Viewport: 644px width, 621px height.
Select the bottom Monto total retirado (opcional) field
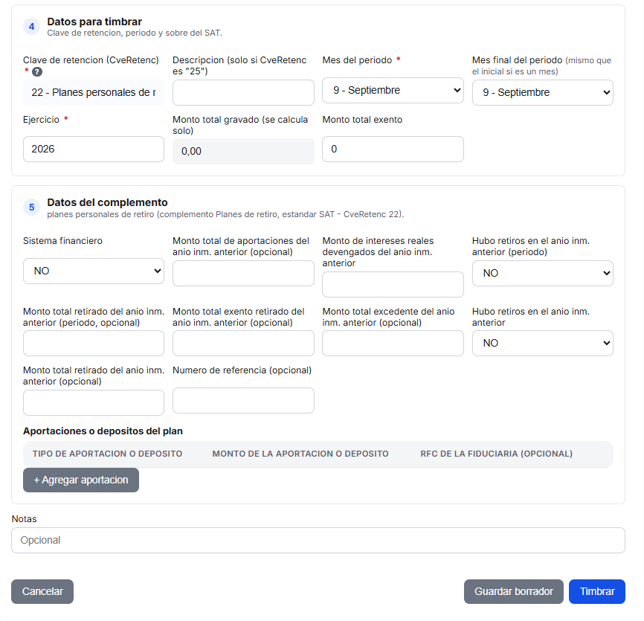pyautogui.click(x=94, y=402)
